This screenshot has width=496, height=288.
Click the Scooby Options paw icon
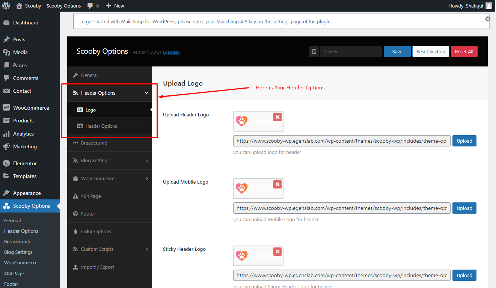6,206
